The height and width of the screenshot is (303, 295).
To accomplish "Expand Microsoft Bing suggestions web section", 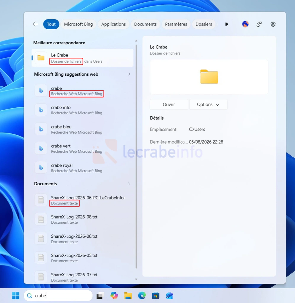I will tap(129, 74).
